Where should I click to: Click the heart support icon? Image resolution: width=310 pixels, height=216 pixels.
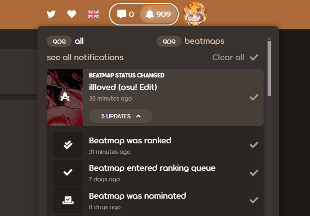pyautogui.click(x=71, y=14)
